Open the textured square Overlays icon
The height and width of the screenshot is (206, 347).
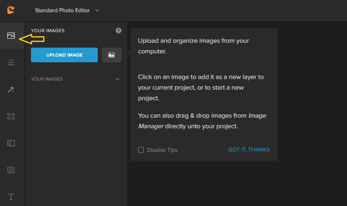11,143
